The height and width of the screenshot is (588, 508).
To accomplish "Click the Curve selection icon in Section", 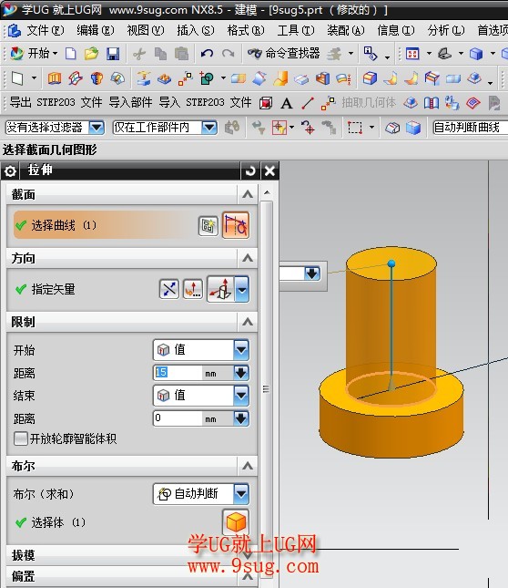I will click(x=236, y=225).
